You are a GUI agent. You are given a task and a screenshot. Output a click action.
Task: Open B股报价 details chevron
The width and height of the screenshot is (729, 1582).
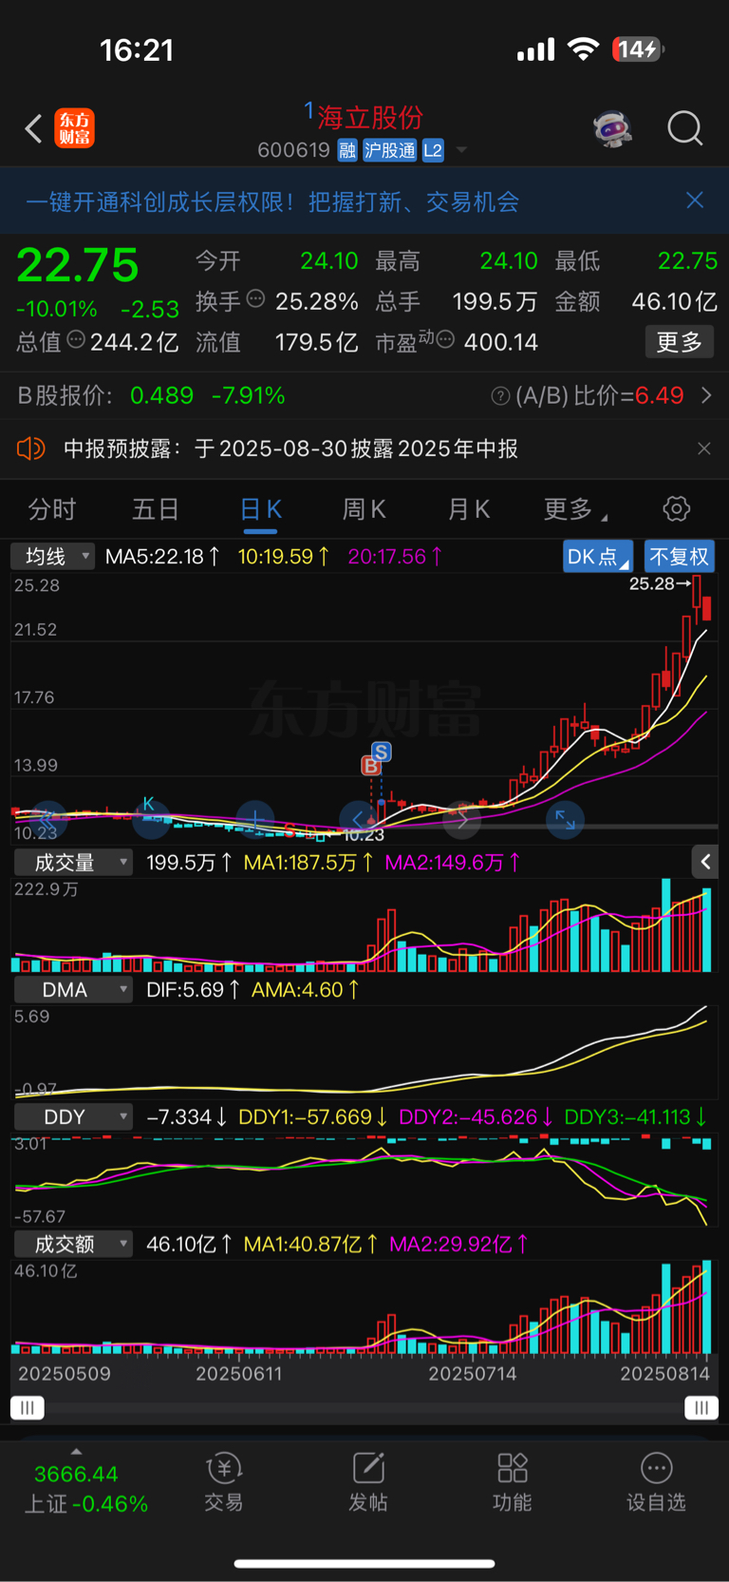click(706, 395)
